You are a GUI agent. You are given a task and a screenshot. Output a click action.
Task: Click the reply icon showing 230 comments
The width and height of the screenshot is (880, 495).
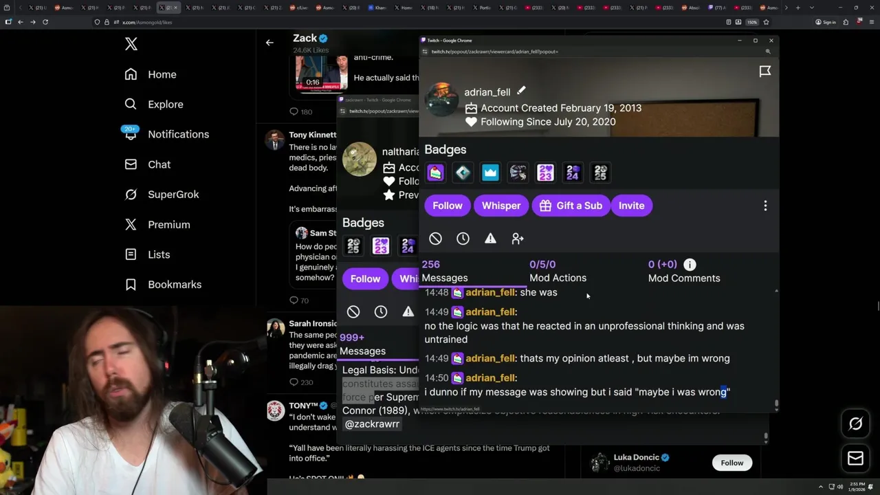coord(294,382)
